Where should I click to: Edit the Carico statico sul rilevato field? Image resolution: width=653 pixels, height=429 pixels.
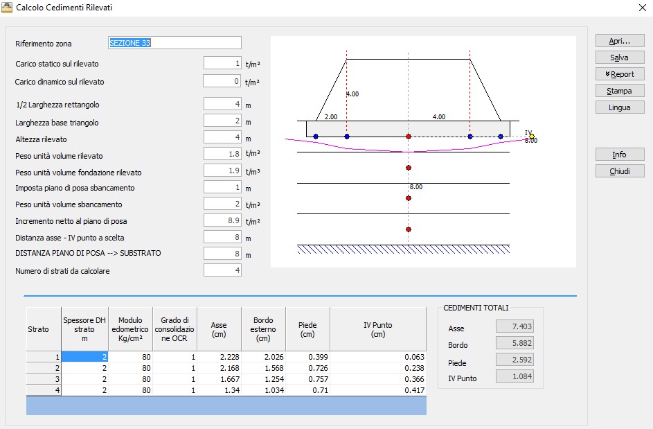pyautogui.click(x=222, y=63)
